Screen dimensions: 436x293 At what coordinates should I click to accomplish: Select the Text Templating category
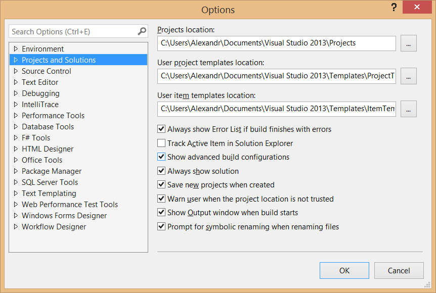pyautogui.click(x=49, y=193)
